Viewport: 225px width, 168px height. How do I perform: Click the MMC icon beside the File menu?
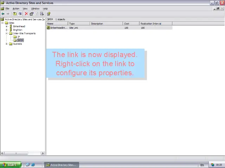coord(2,8)
